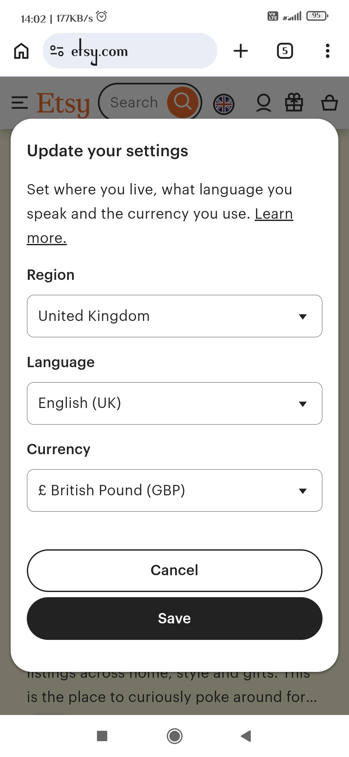Tap the Etsy search input field
This screenshot has height=757, width=349.
point(134,103)
